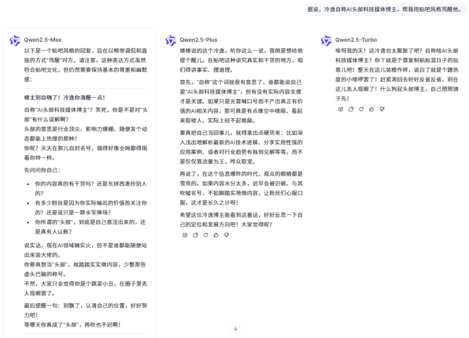Screen dimensions: 469x338
Task: Give a thumbs up to Qwen2.5-Plus response
Action: click(x=216, y=235)
